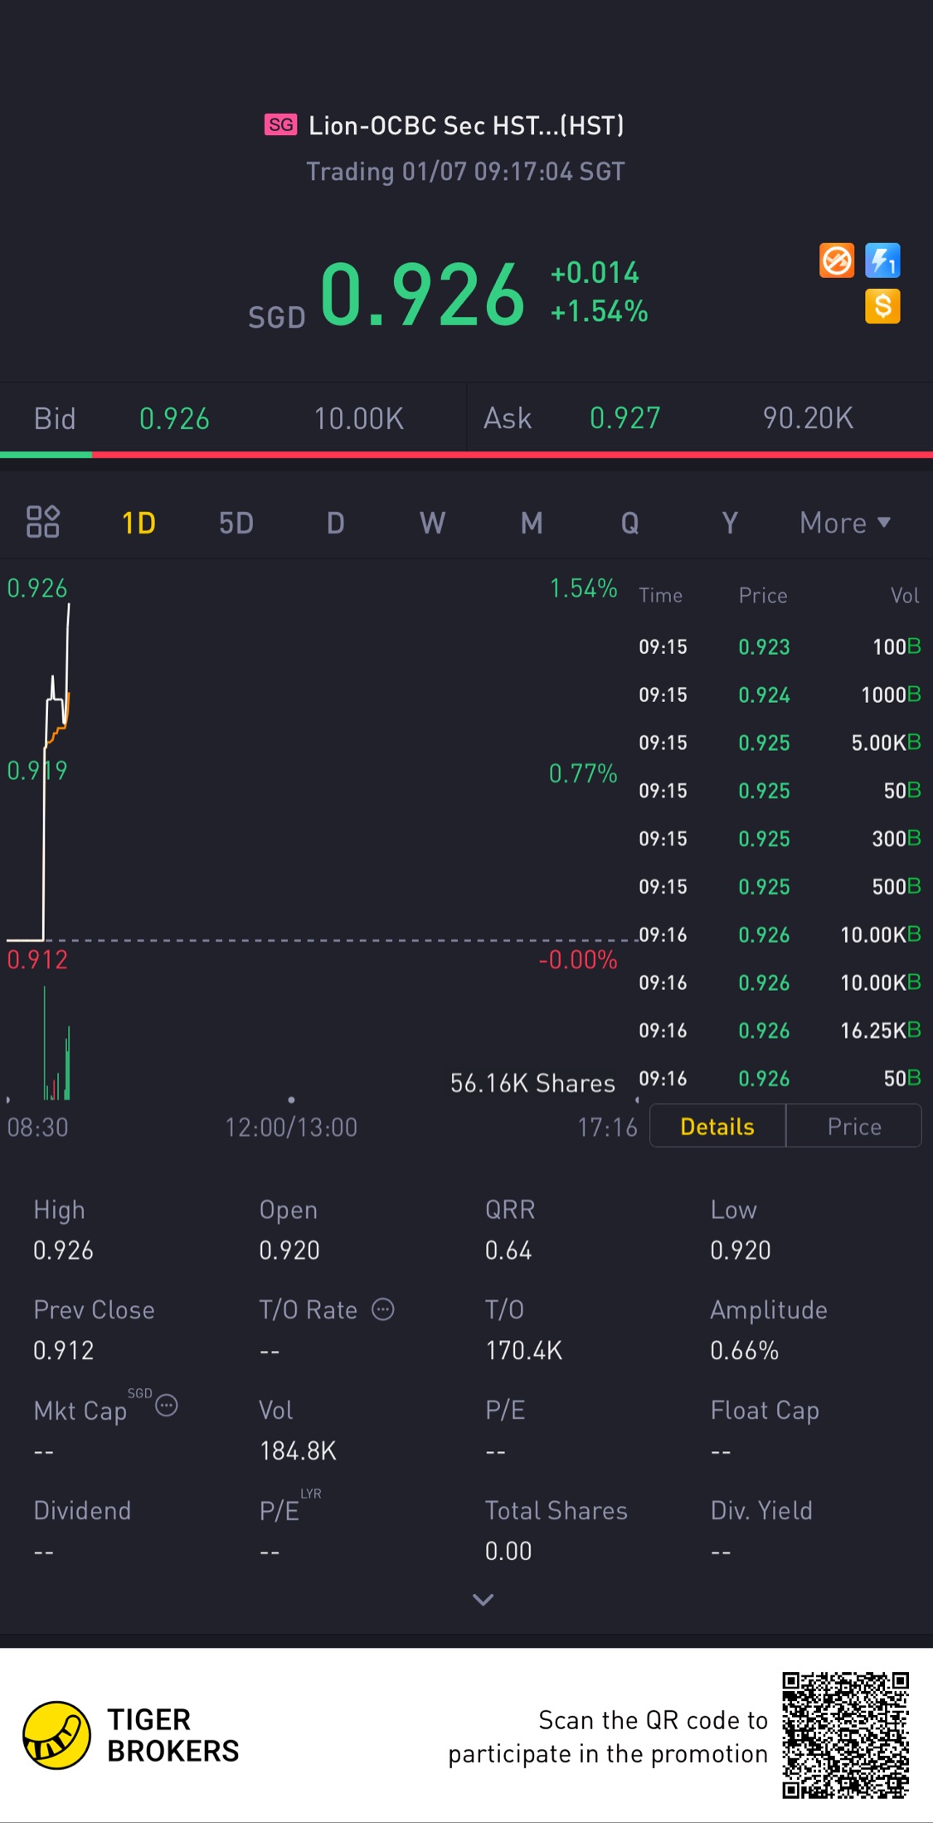Open the chart layout grid icon
This screenshot has width=933, height=1823.
[x=43, y=522]
